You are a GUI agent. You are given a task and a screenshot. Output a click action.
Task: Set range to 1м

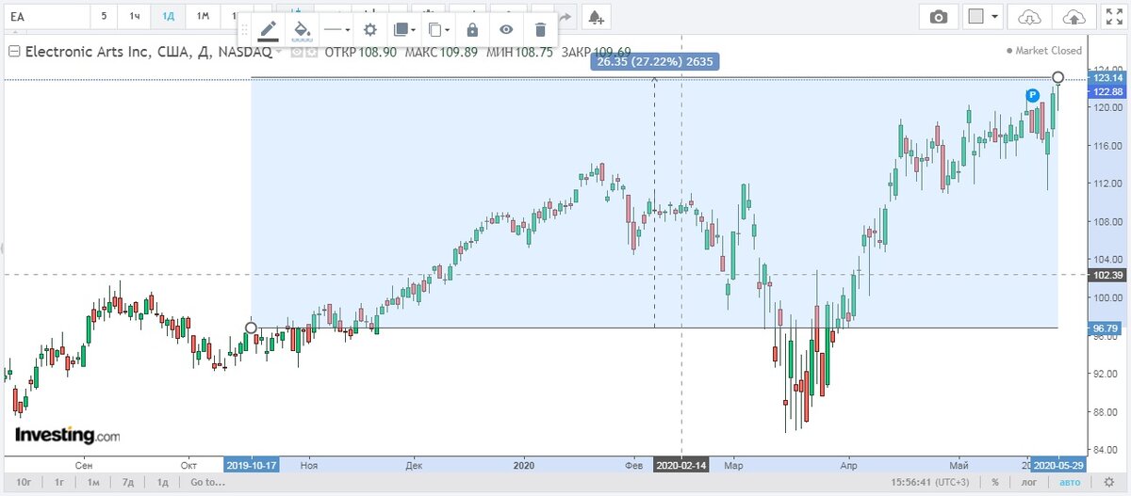click(93, 483)
